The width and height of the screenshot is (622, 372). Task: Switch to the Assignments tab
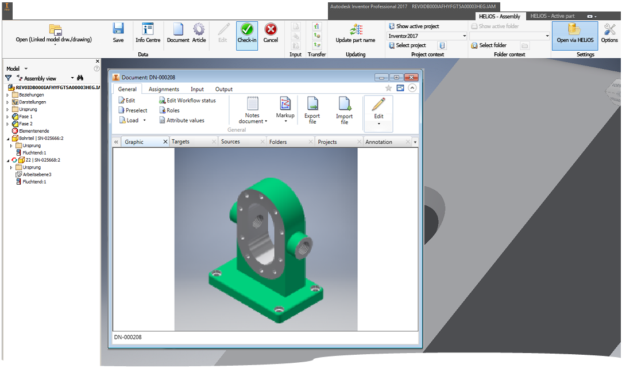click(x=164, y=89)
